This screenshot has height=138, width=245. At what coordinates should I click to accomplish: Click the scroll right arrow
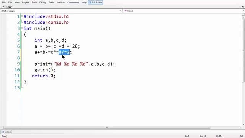(x=240, y=128)
